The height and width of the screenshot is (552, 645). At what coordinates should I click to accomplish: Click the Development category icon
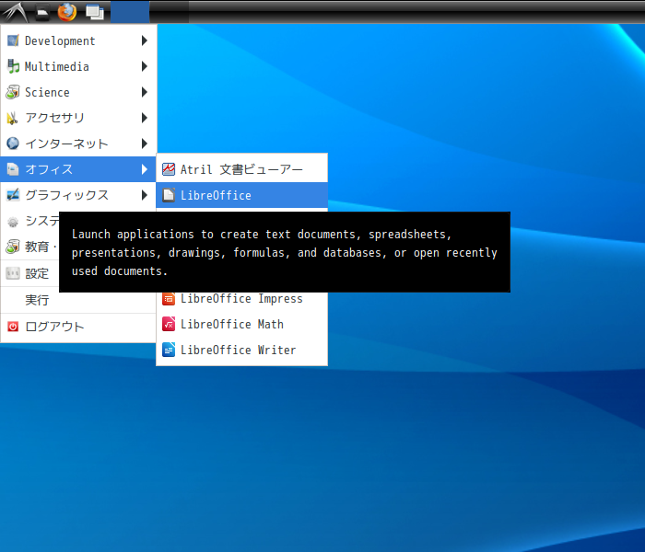[13, 40]
